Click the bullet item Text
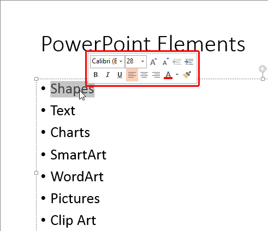This screenshot has height=231, width=268. tap(63, 110)
